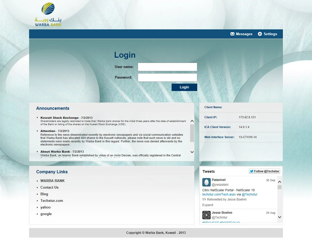Open the @yespalani handle
Image resolution: width=312 pixels, height=241 pixels.
pyautogui.click(x=220, y=184)
